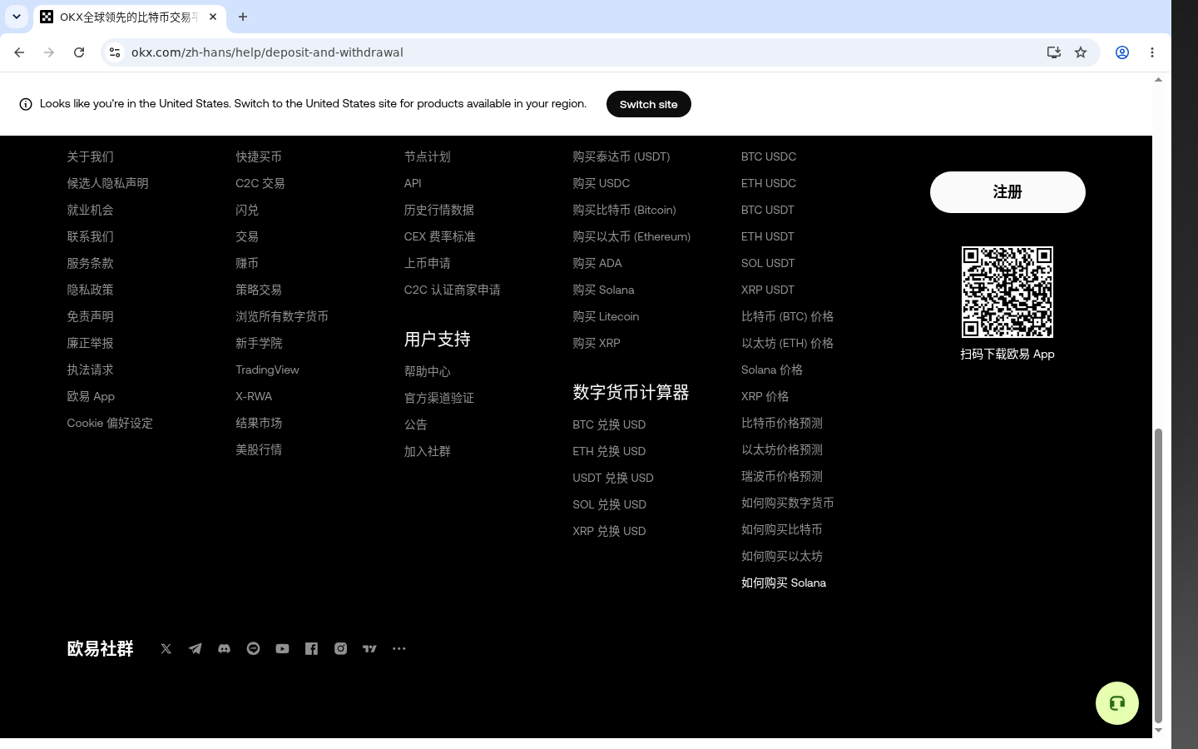Open the CEX 费率标准 link
This screenshot has width=1198, height=749.
pos(440,236)
